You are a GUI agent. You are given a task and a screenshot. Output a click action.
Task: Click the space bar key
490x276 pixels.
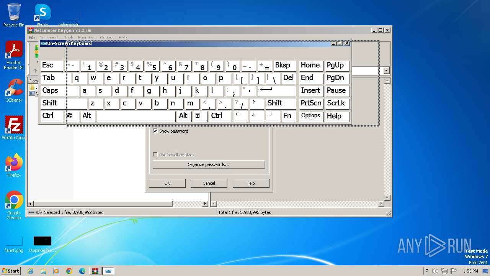(136, 116)
